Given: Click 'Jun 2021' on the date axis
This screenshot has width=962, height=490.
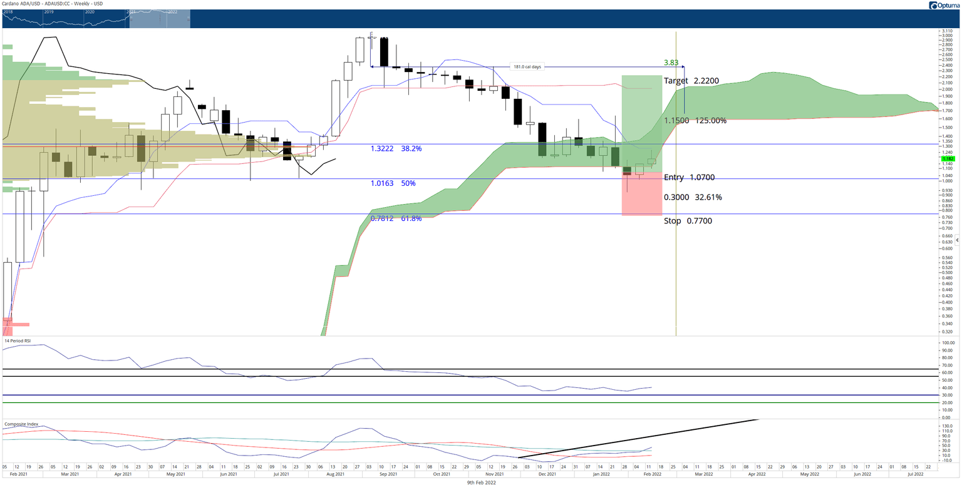Looking at the screenshot, I should tap(230, 474).
